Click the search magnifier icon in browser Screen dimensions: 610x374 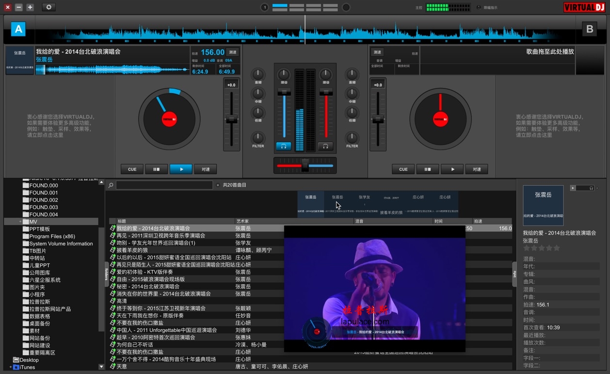click(111, 185)
